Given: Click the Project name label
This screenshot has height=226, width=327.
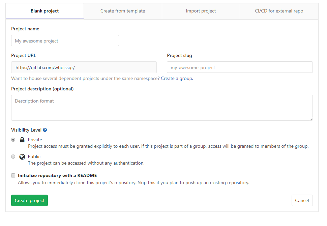Looking at the screenshot, I should click(25, 29).
